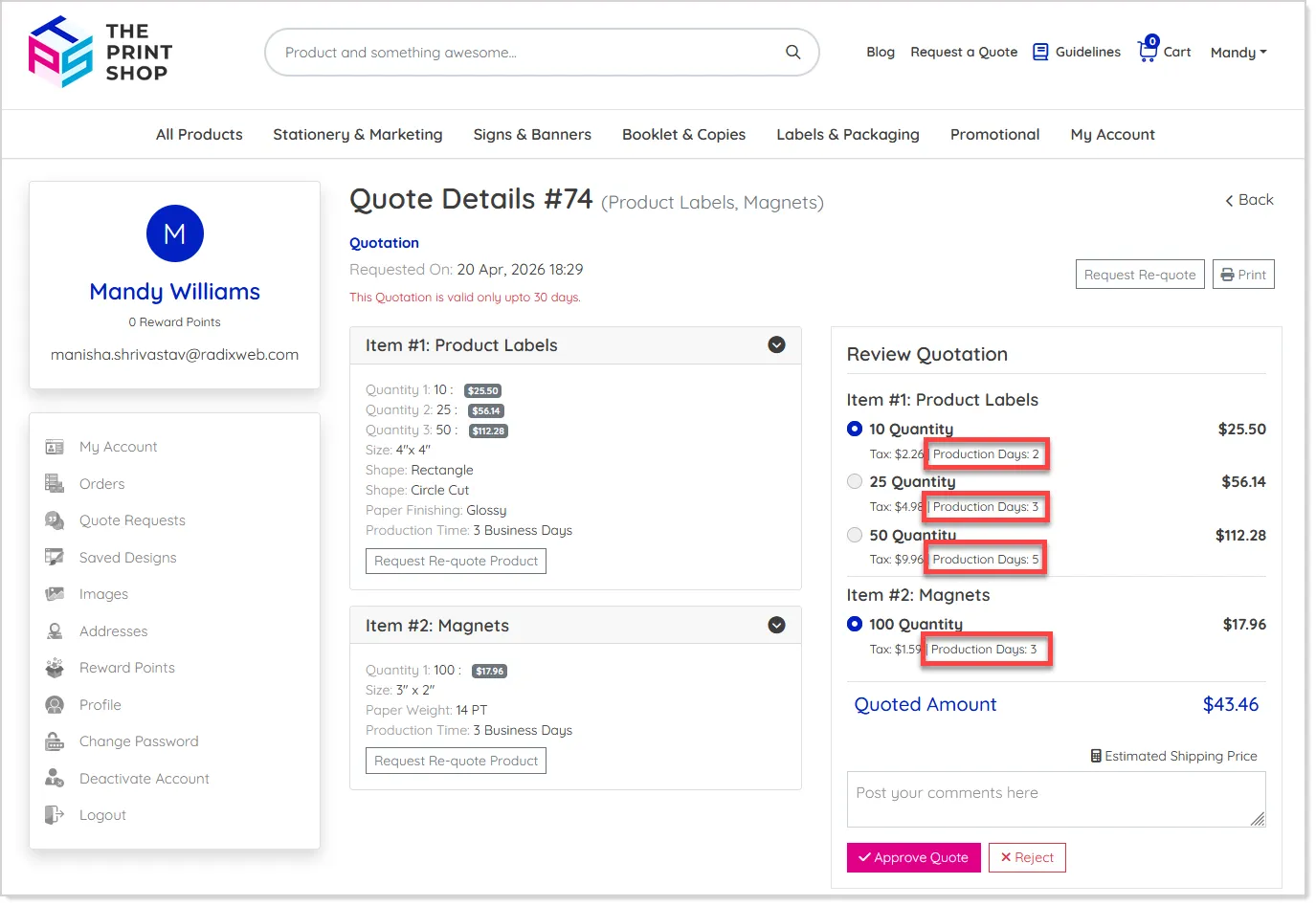Click the Logout sidebar icon

tap(55, 815)
